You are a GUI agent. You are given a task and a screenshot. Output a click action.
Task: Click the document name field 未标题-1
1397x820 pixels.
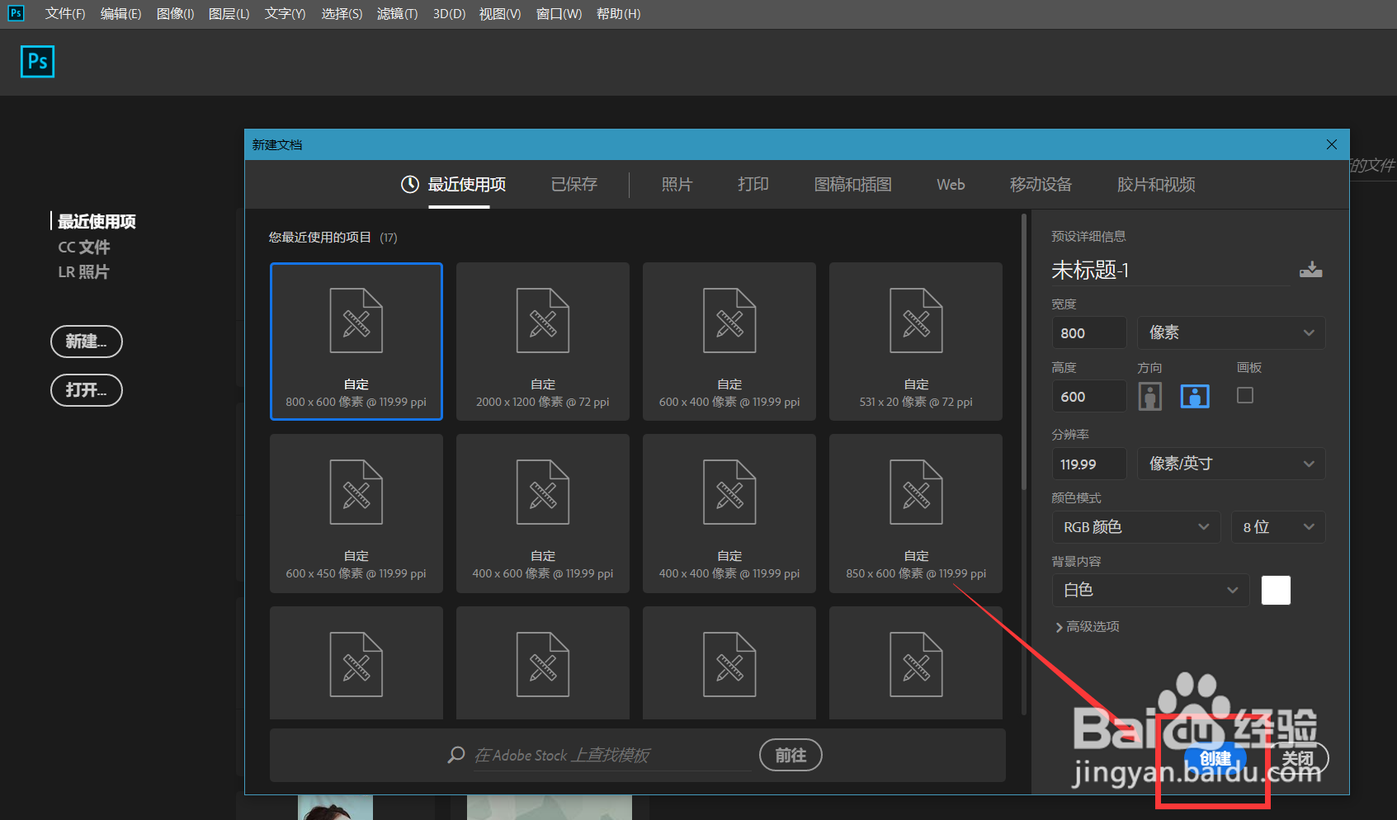click(x=1170, y=271)
